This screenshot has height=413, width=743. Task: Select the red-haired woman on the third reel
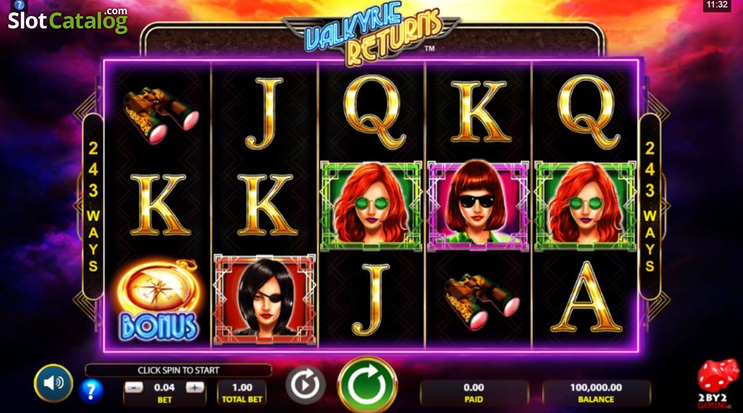[x=371, y=206]
